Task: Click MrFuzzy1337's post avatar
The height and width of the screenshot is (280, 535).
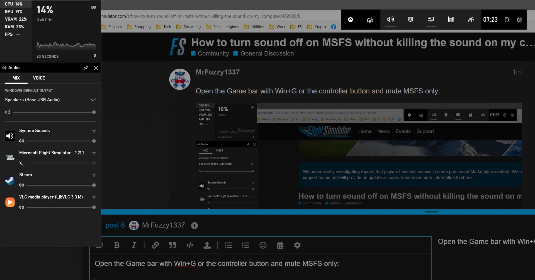Action: (x=180, y=79)
